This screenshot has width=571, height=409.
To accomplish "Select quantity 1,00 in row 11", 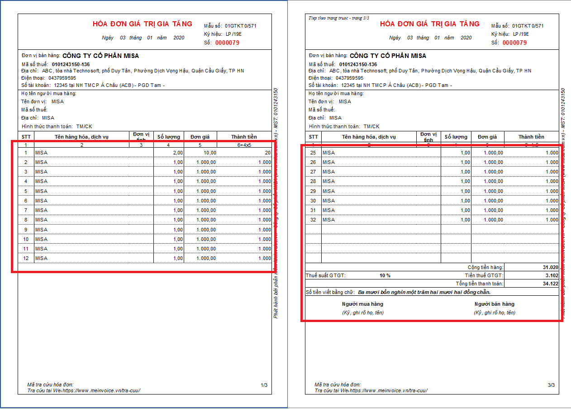I will pyautogui.click(x=178, y=249).
